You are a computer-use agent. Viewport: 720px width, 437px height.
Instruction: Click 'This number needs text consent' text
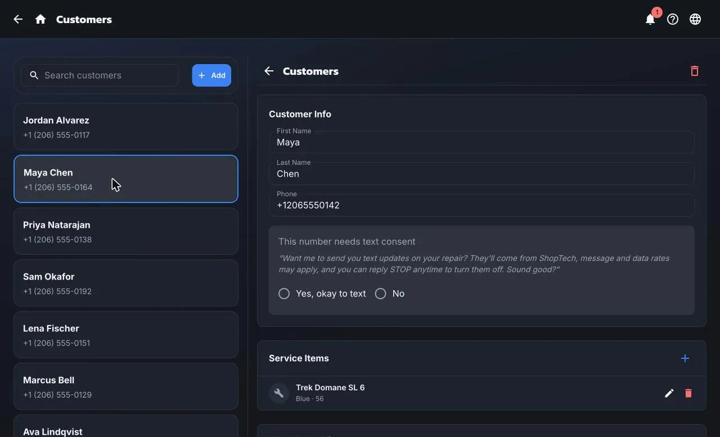[346, 241]
